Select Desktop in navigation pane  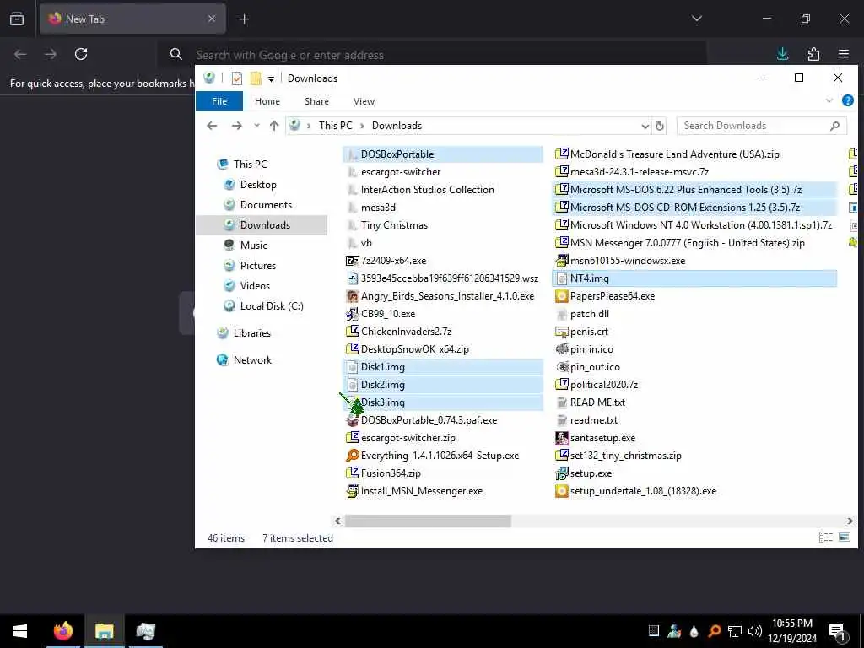258,185
